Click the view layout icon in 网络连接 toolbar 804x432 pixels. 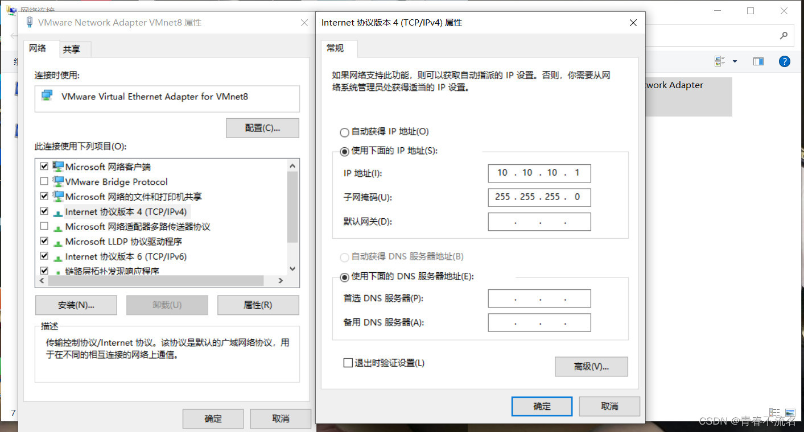tap(720, 61)
